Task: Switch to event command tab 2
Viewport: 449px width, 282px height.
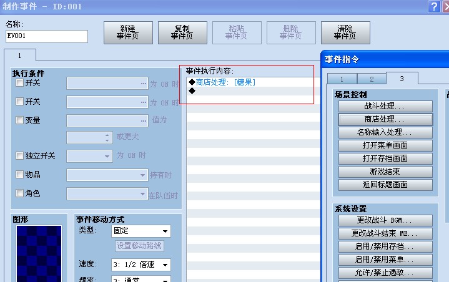Action: click(372, 79)
